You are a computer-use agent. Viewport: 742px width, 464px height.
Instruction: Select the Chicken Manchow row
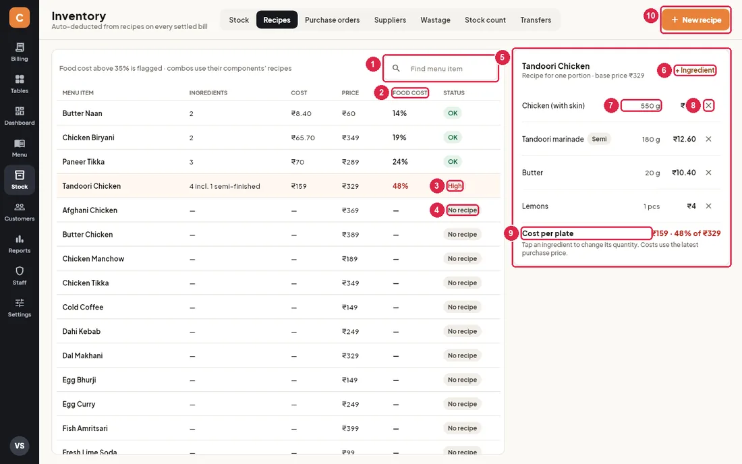pyautogui.click(x=278, y=259)
